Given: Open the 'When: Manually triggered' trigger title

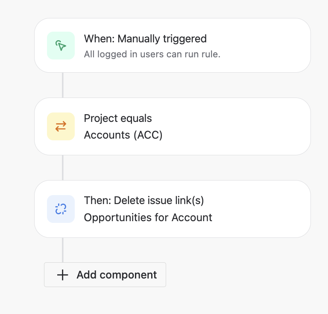Looking at the screenshot, I should click(x=145, y=39).
